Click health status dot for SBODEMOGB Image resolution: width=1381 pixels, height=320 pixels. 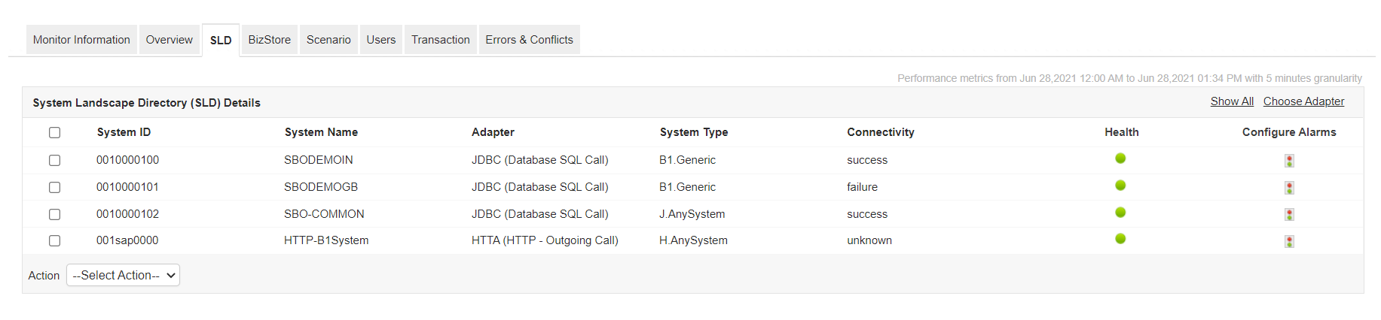tap(1120, 186)
